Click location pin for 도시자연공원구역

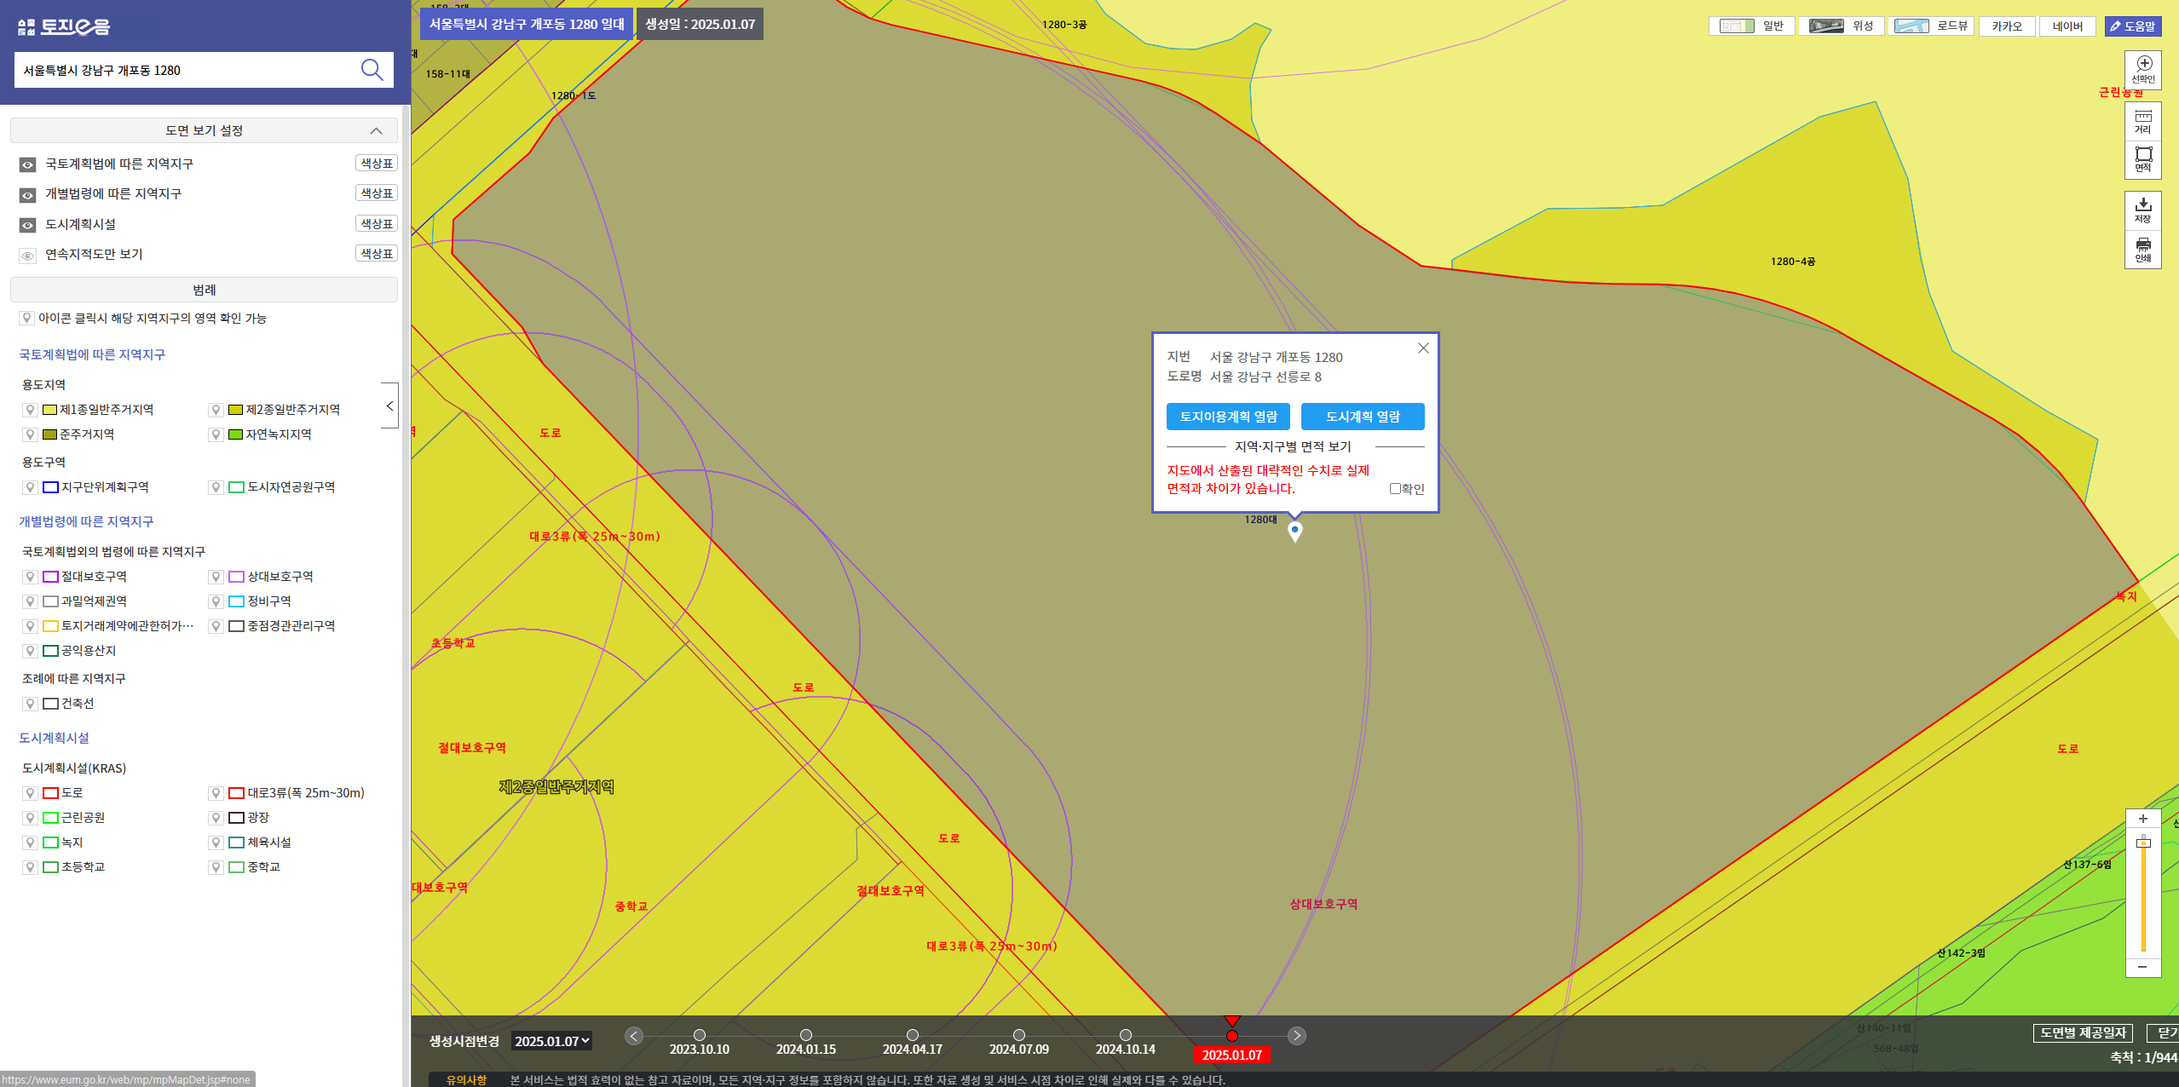[x=216, y=487]
